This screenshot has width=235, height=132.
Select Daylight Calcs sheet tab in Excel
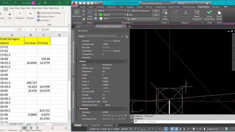[x=16, y=124]
